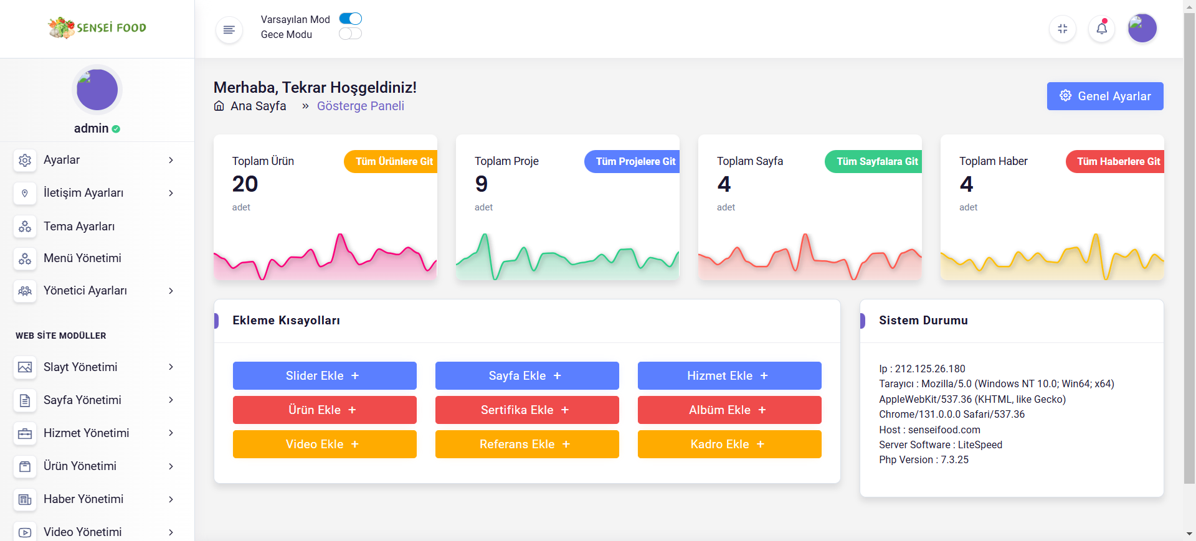Screen dimensions: 1196x541
Task: Click the Ayarlar gear icon in sidebar
Action: coord(25,160)
